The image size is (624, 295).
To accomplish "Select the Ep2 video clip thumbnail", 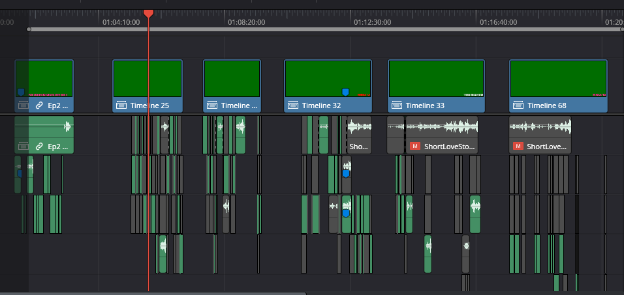I will [44, 79].
